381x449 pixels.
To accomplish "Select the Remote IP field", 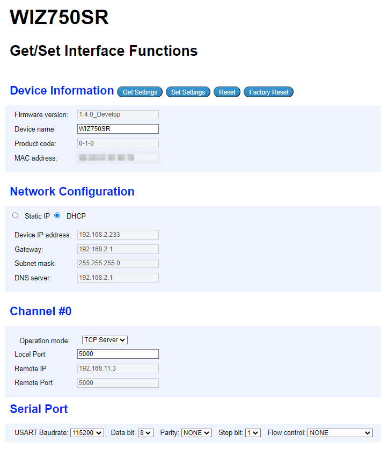I will point(118,368).
